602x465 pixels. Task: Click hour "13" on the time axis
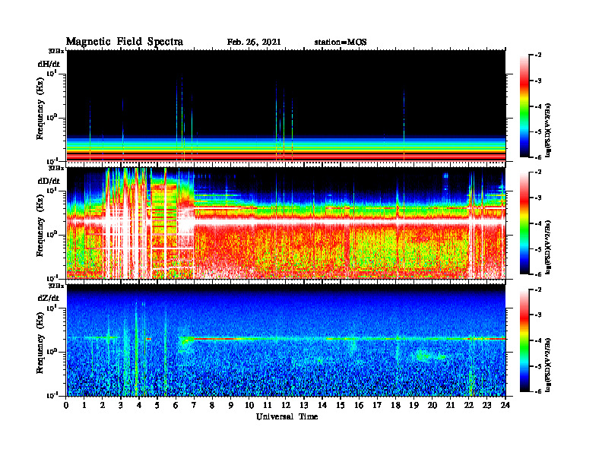click(x=304, y=406)
